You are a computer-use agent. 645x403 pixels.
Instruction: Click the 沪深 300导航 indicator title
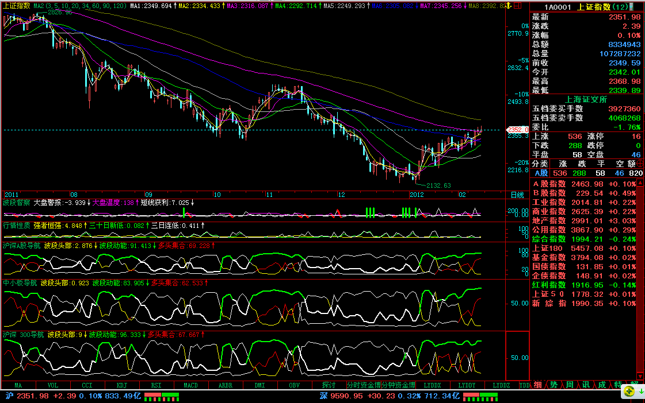click(x=23, y=335)
